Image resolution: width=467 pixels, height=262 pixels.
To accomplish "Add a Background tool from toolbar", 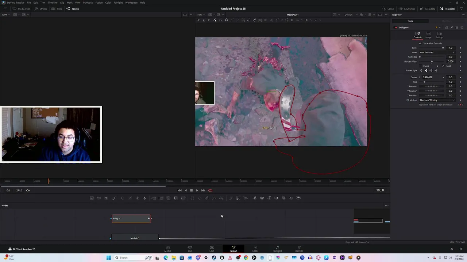I will click(x=92, y=198).
